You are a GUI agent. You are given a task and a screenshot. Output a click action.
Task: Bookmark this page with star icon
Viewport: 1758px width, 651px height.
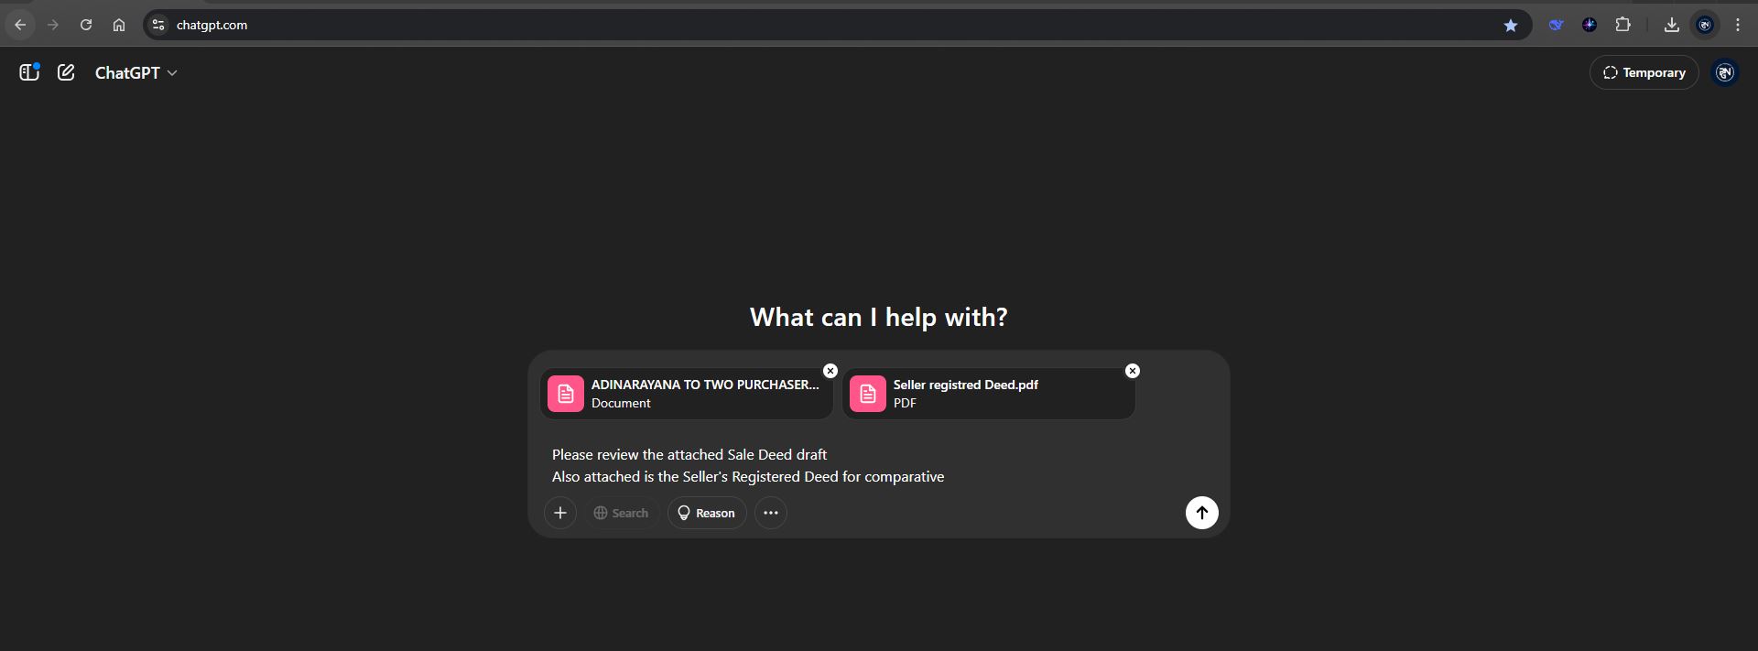(x=1511, y=26)
